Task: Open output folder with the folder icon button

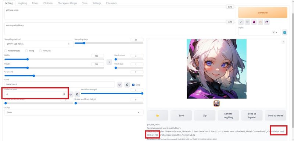Action: pos(158,115)
